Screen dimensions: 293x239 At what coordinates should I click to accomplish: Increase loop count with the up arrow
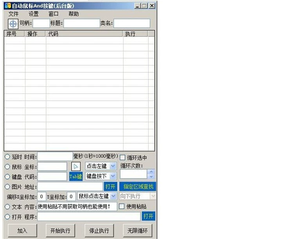[151, 171]
